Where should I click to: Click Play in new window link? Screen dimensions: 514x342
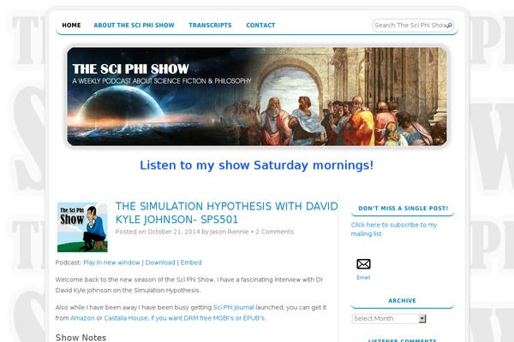[x=111, y=262]
